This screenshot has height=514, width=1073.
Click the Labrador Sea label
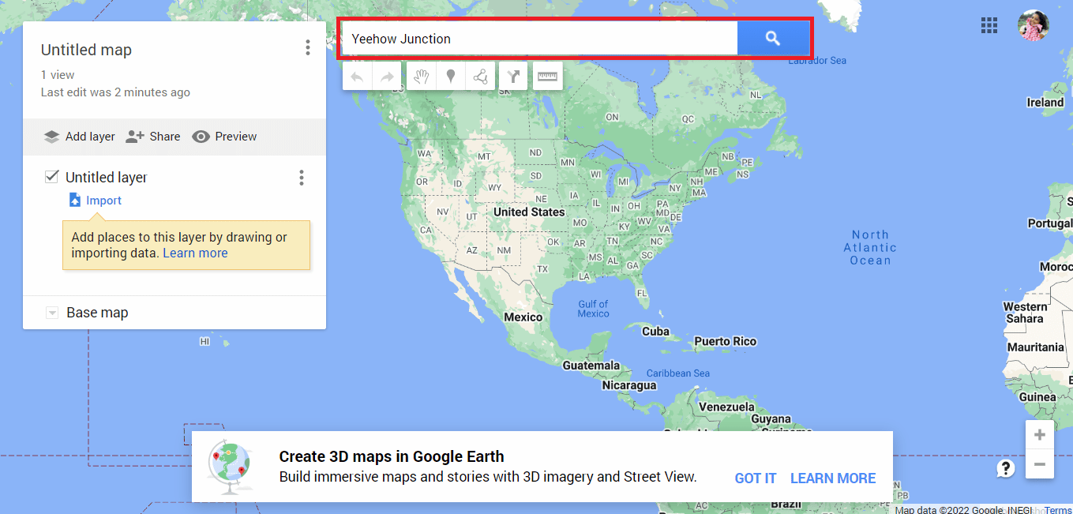point(817,61)
